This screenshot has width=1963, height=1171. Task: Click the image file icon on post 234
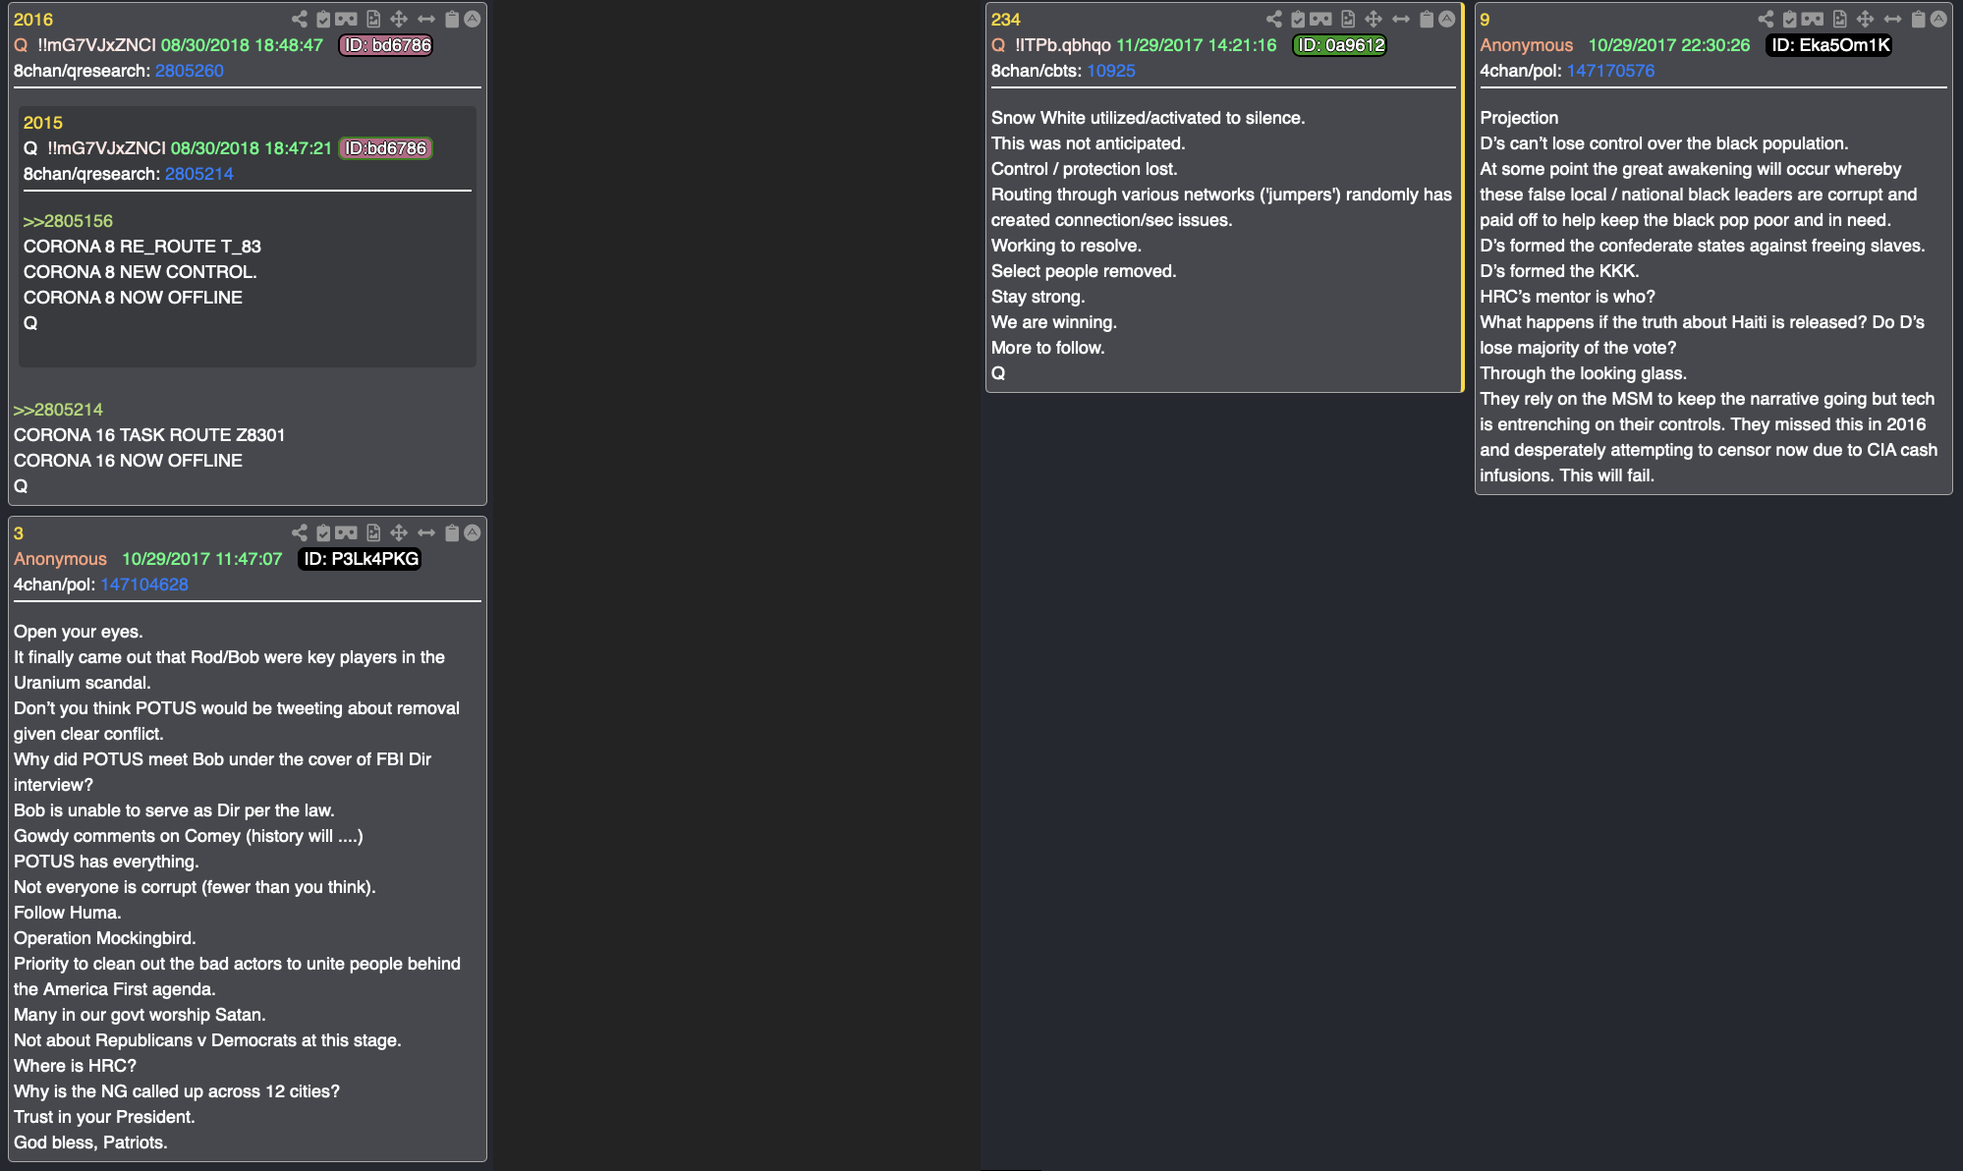pyautogui.click(x=1348, y=19)
